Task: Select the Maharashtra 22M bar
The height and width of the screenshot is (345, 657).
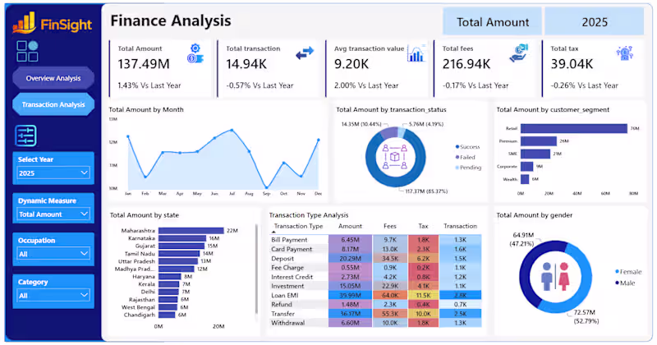Action: point(191,231)
